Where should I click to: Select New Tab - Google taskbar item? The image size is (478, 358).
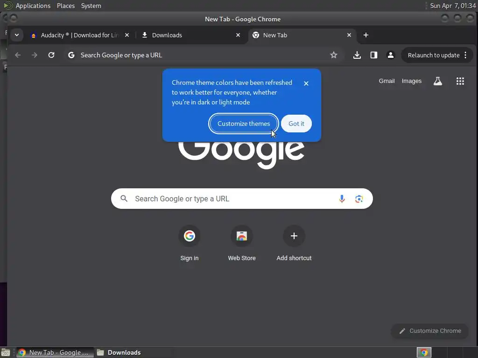[55, 352]
